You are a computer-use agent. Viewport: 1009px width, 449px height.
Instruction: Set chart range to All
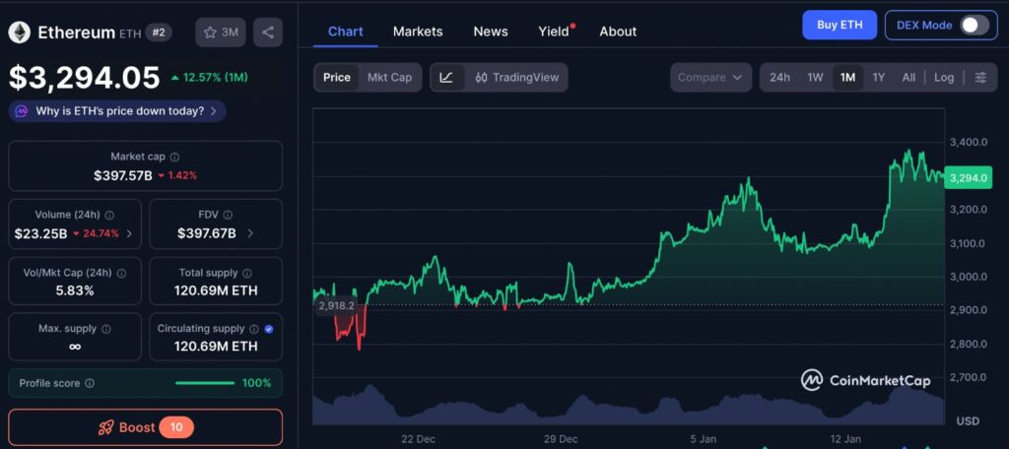click(x=908, y=78)
